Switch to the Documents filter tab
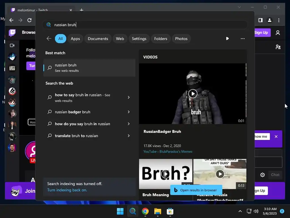Image resolution: width=290 pixels, height=218 pixels. 98,39
